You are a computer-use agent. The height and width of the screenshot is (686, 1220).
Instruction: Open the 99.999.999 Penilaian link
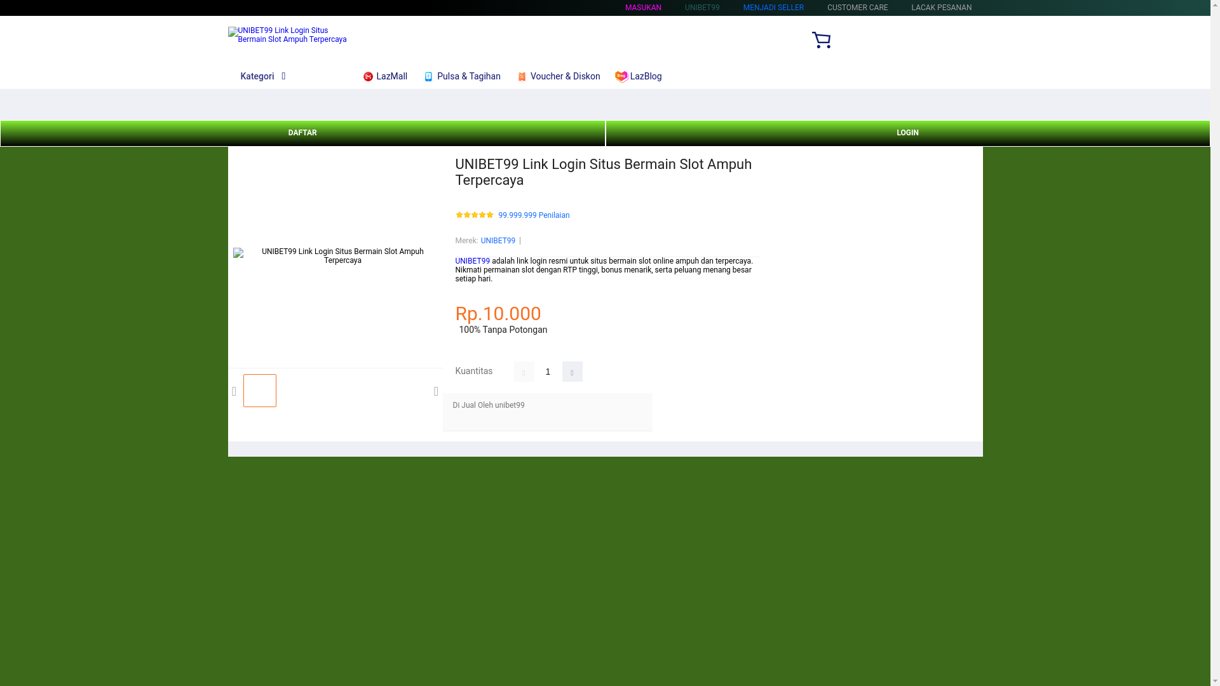pos(533,215)
